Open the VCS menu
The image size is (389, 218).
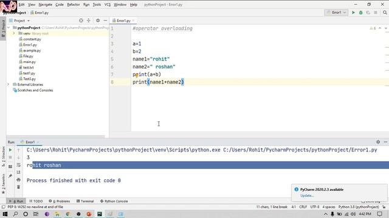coord(108,4)
